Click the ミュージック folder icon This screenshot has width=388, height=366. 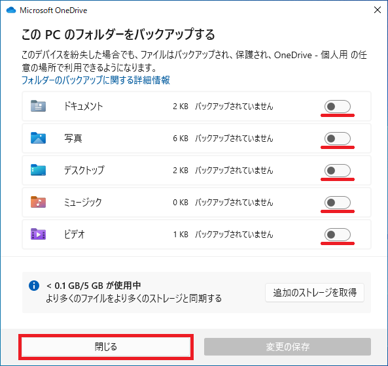click(38, 202)
